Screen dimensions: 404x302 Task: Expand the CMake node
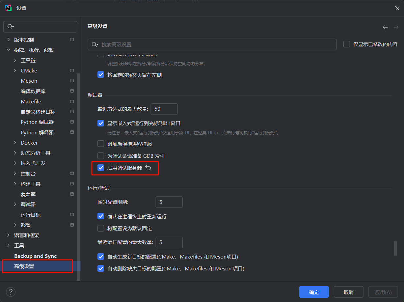(15, 70)
